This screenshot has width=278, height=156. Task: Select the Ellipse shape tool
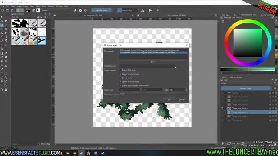coord(6,29)
